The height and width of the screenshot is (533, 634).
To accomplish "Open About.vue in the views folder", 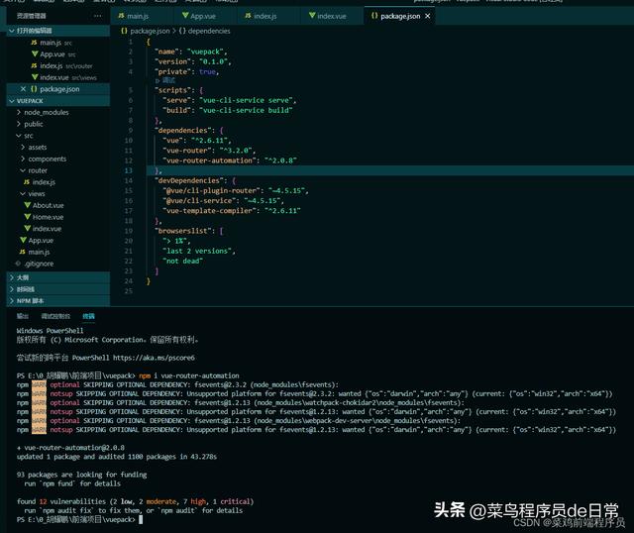I will pos(49,205).
